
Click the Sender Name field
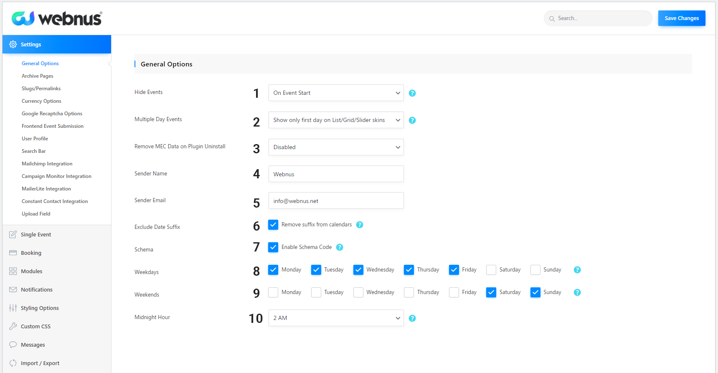coord(336,174)
